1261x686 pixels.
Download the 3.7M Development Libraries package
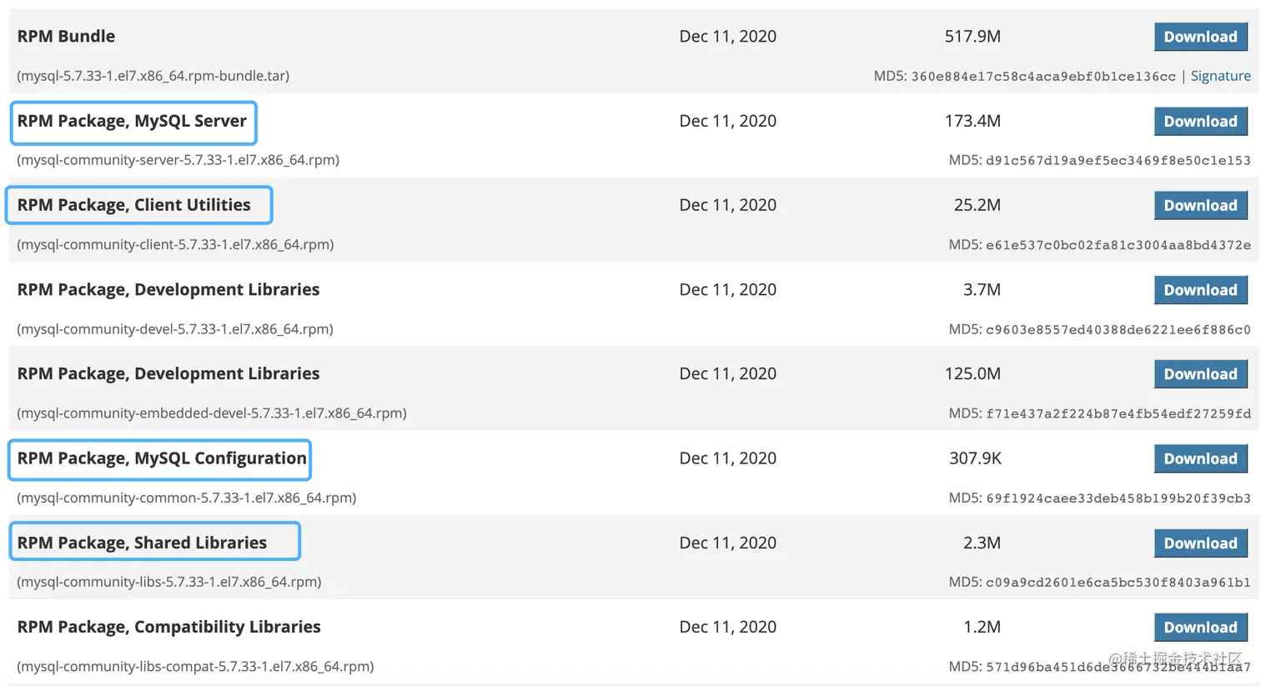pyautogui.click(x=1200, y=290)
